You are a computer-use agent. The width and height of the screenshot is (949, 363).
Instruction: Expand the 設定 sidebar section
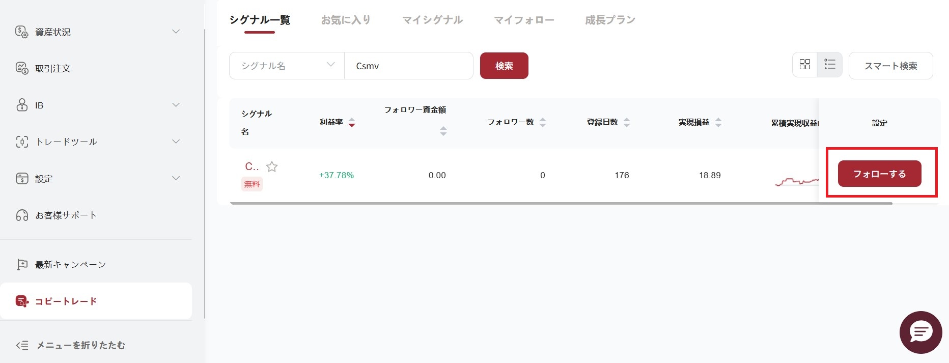(176, 179)
